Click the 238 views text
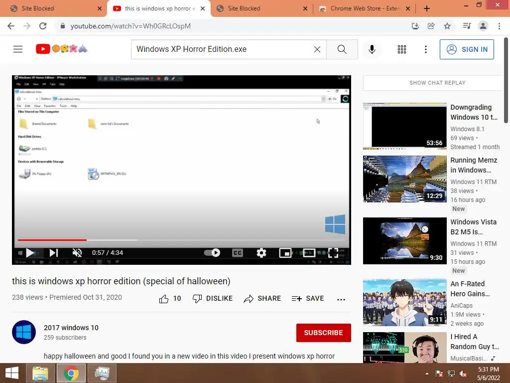Image resolution: width=510 pixels, height=383 pixels. click(x=27, y=297)
